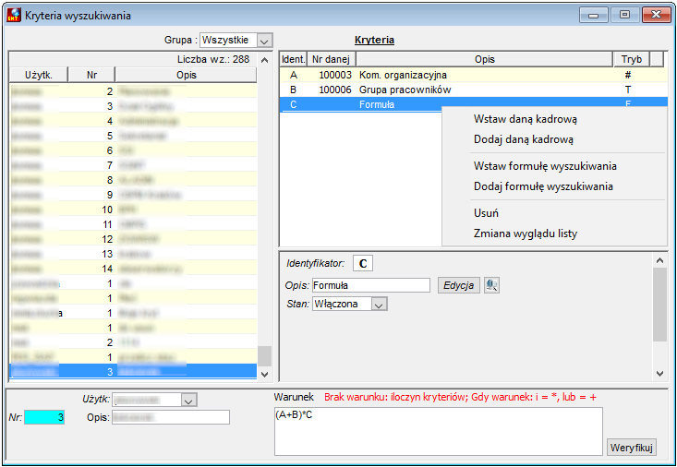Click the T mode cell of row B
Screen dimensions: 677x467
pos(628,90)
